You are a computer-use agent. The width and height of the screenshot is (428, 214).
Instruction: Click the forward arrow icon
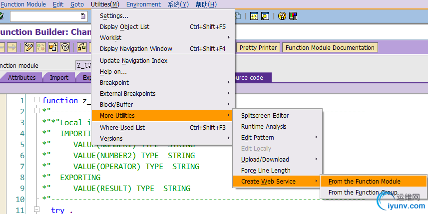click(12, 47)
